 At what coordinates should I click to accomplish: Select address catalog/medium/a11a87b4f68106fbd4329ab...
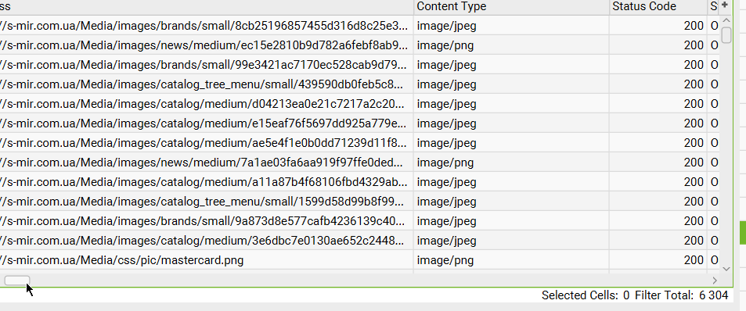tap(207, 182)
